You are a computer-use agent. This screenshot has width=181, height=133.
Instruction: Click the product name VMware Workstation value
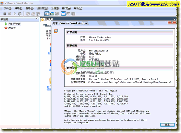click(x=100, y=37)
